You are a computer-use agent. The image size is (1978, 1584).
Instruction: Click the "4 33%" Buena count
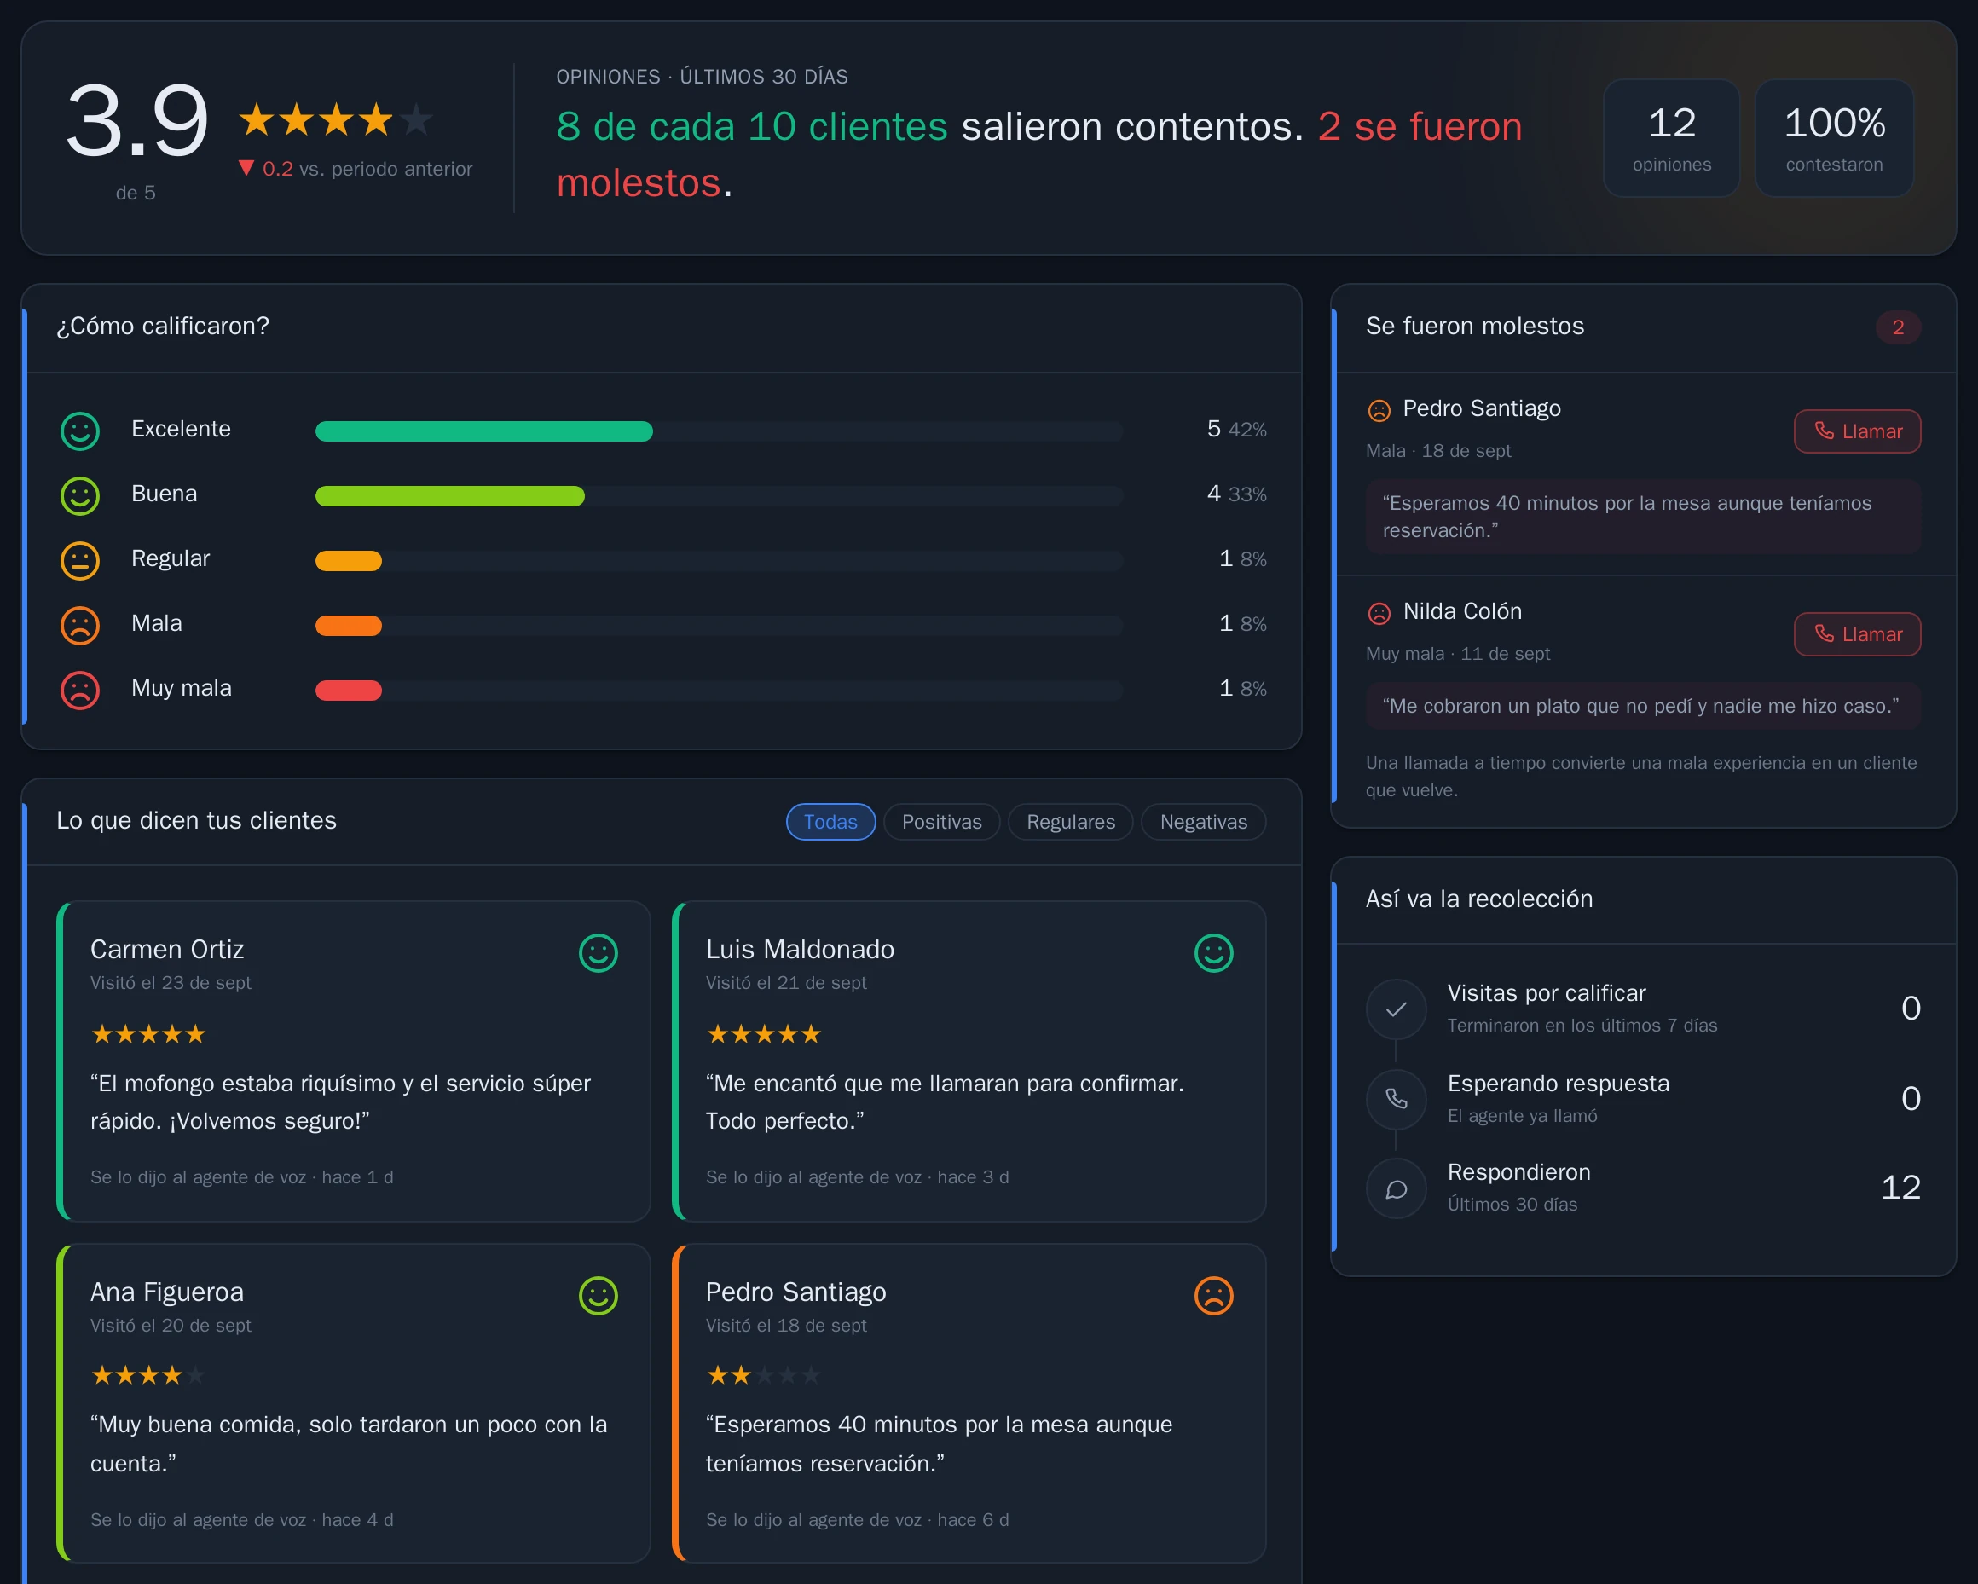[x=1235, y=494]
